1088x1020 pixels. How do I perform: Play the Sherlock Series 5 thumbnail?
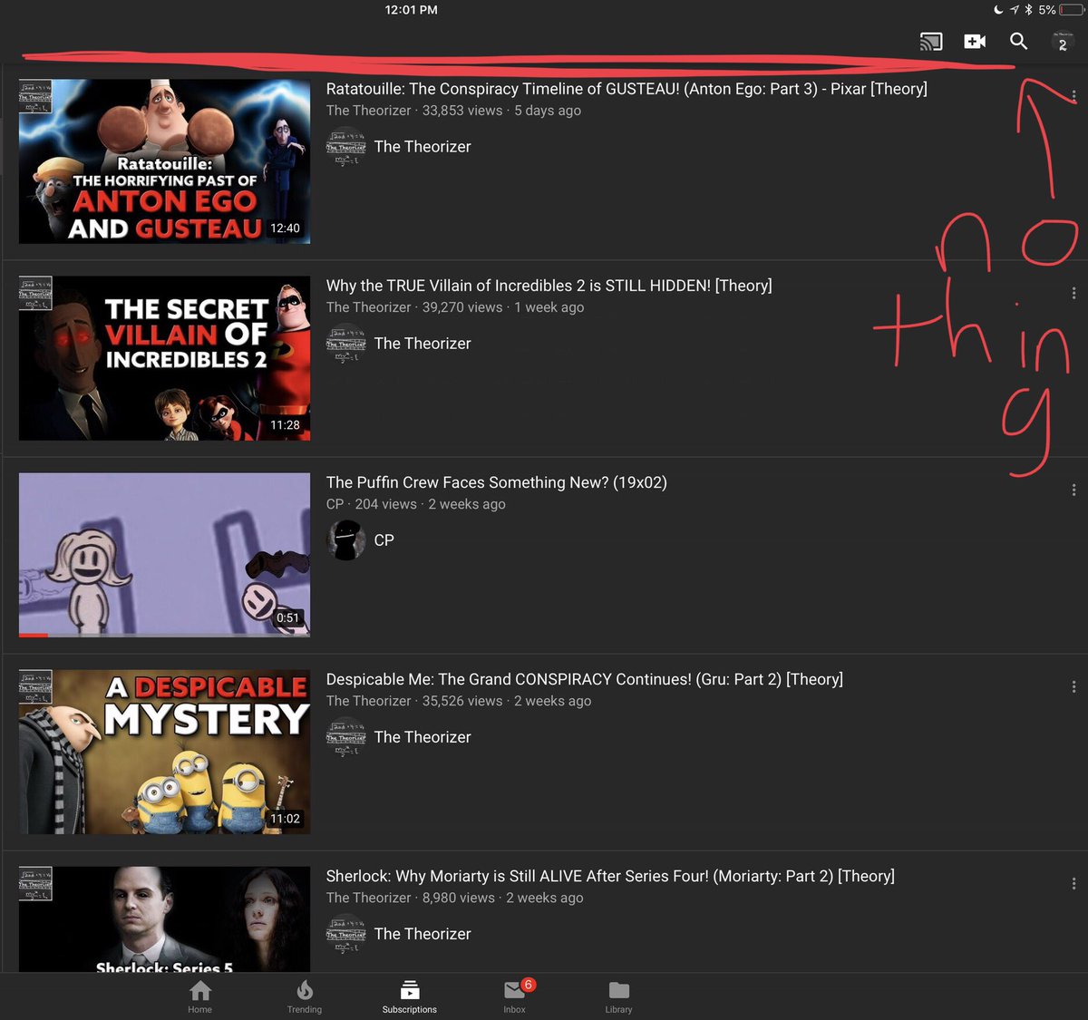[x=164, y=919]
